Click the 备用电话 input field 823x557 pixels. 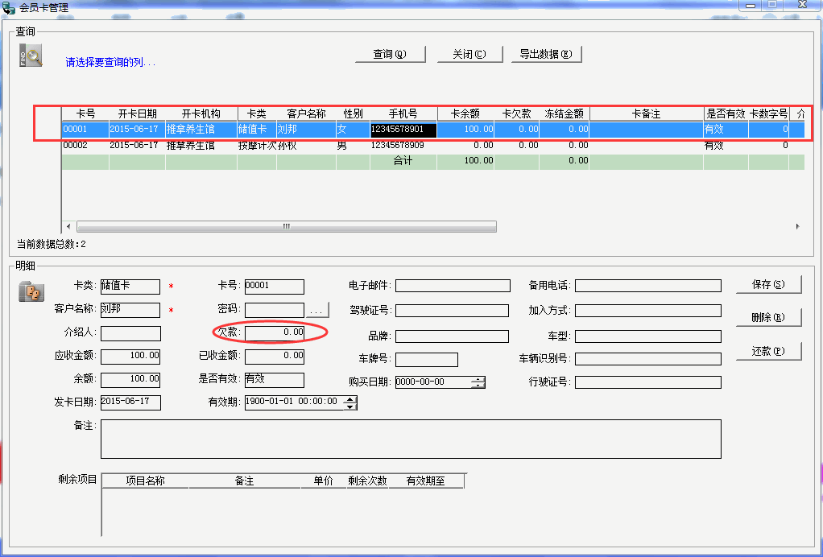648,285
